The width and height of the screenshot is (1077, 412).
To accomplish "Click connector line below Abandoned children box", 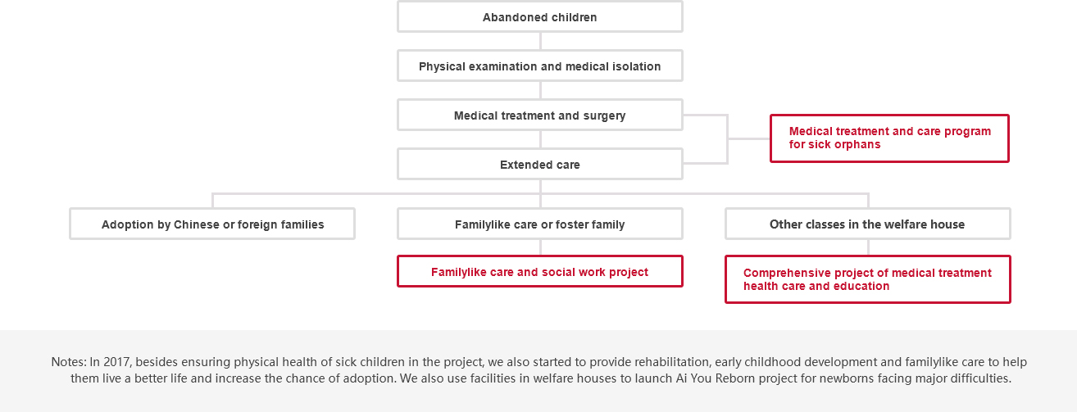I will [540, 41].
